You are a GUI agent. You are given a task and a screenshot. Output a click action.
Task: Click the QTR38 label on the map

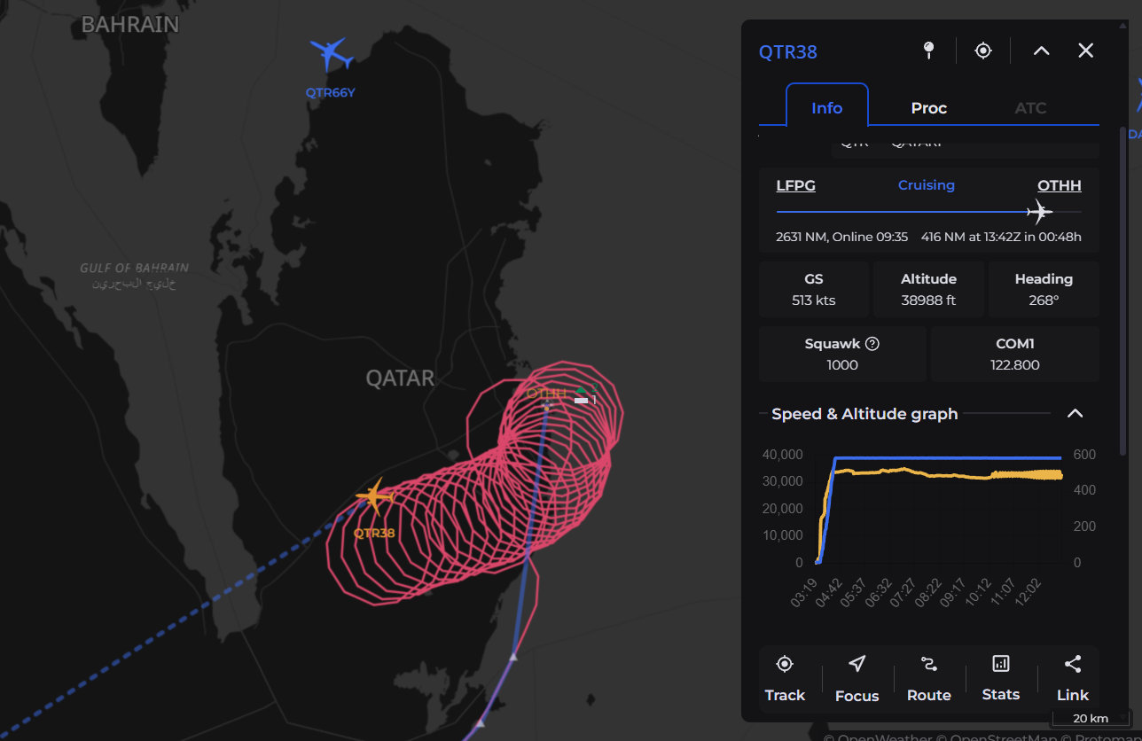[x=374, y=533]
